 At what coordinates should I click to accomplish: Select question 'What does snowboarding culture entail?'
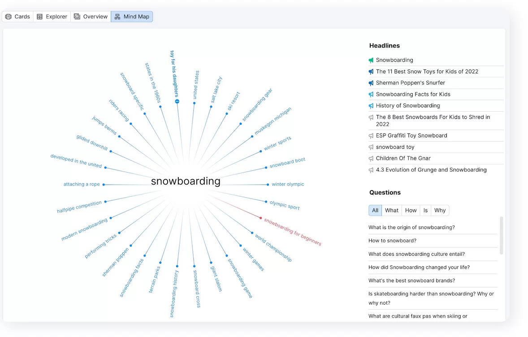point(416,254)
